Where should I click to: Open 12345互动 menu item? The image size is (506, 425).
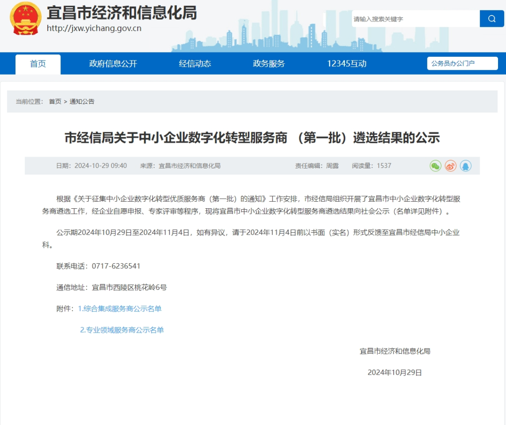pyautogui.click(x=347, y=64)
